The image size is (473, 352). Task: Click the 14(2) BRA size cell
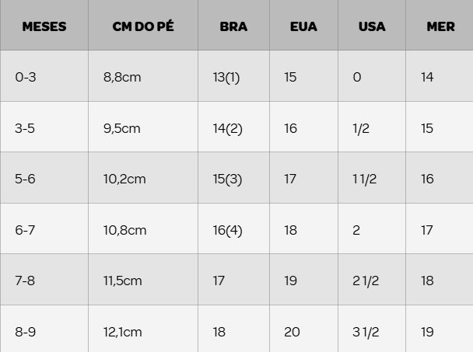pyautogui.click(x=227, y=128)
